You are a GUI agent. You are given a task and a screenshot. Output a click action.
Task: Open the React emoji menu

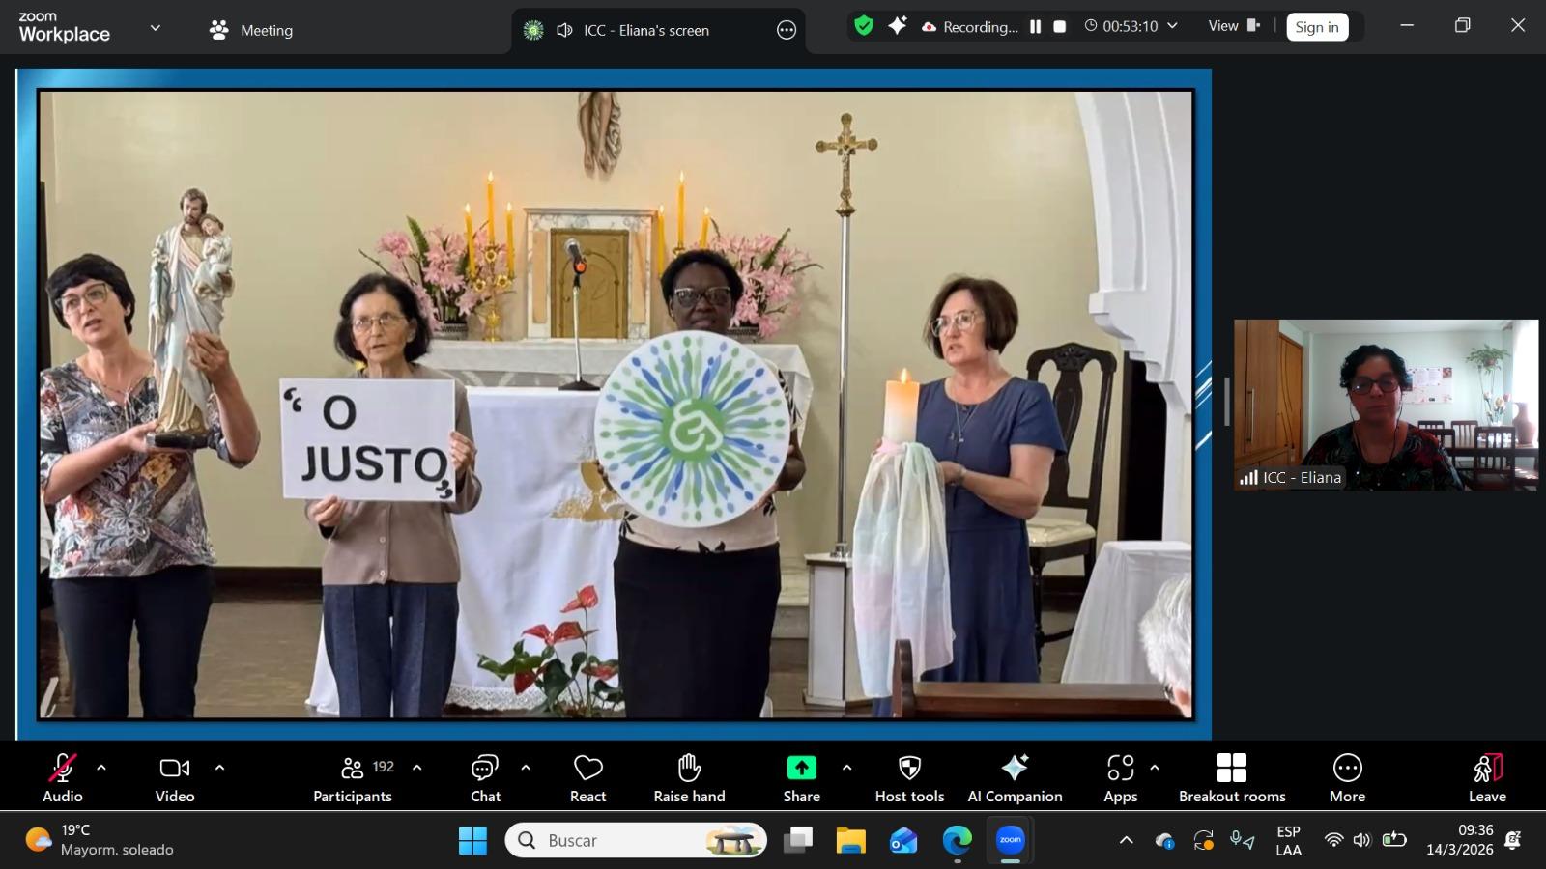pyautogui.click(x=587, y=778)
